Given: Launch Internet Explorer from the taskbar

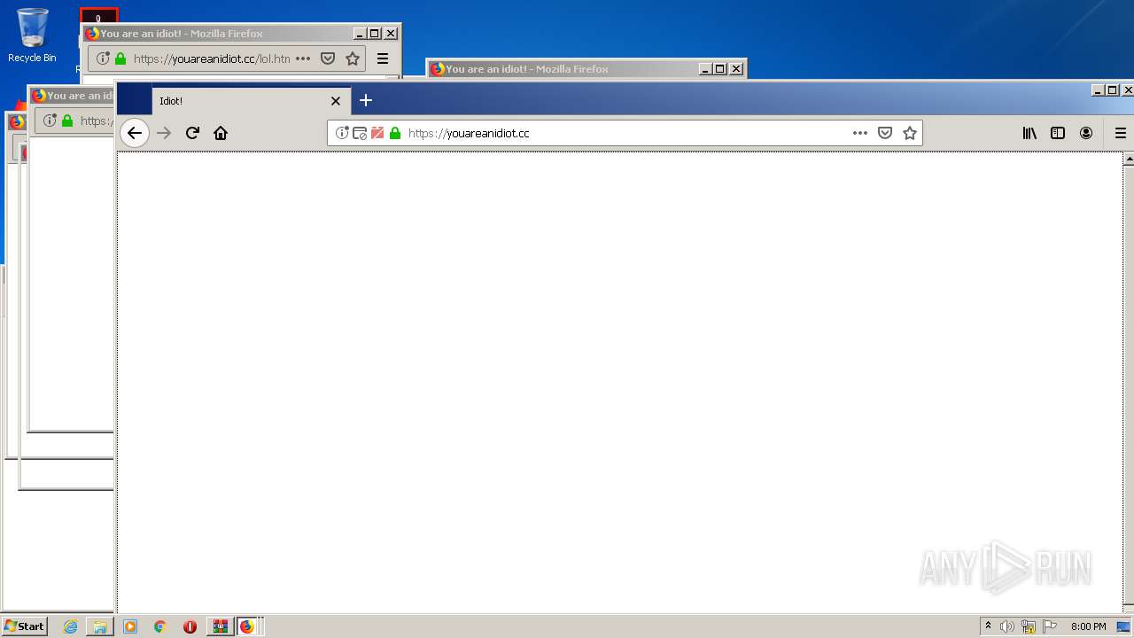Looking at the screenshot, I should [71, 626].
